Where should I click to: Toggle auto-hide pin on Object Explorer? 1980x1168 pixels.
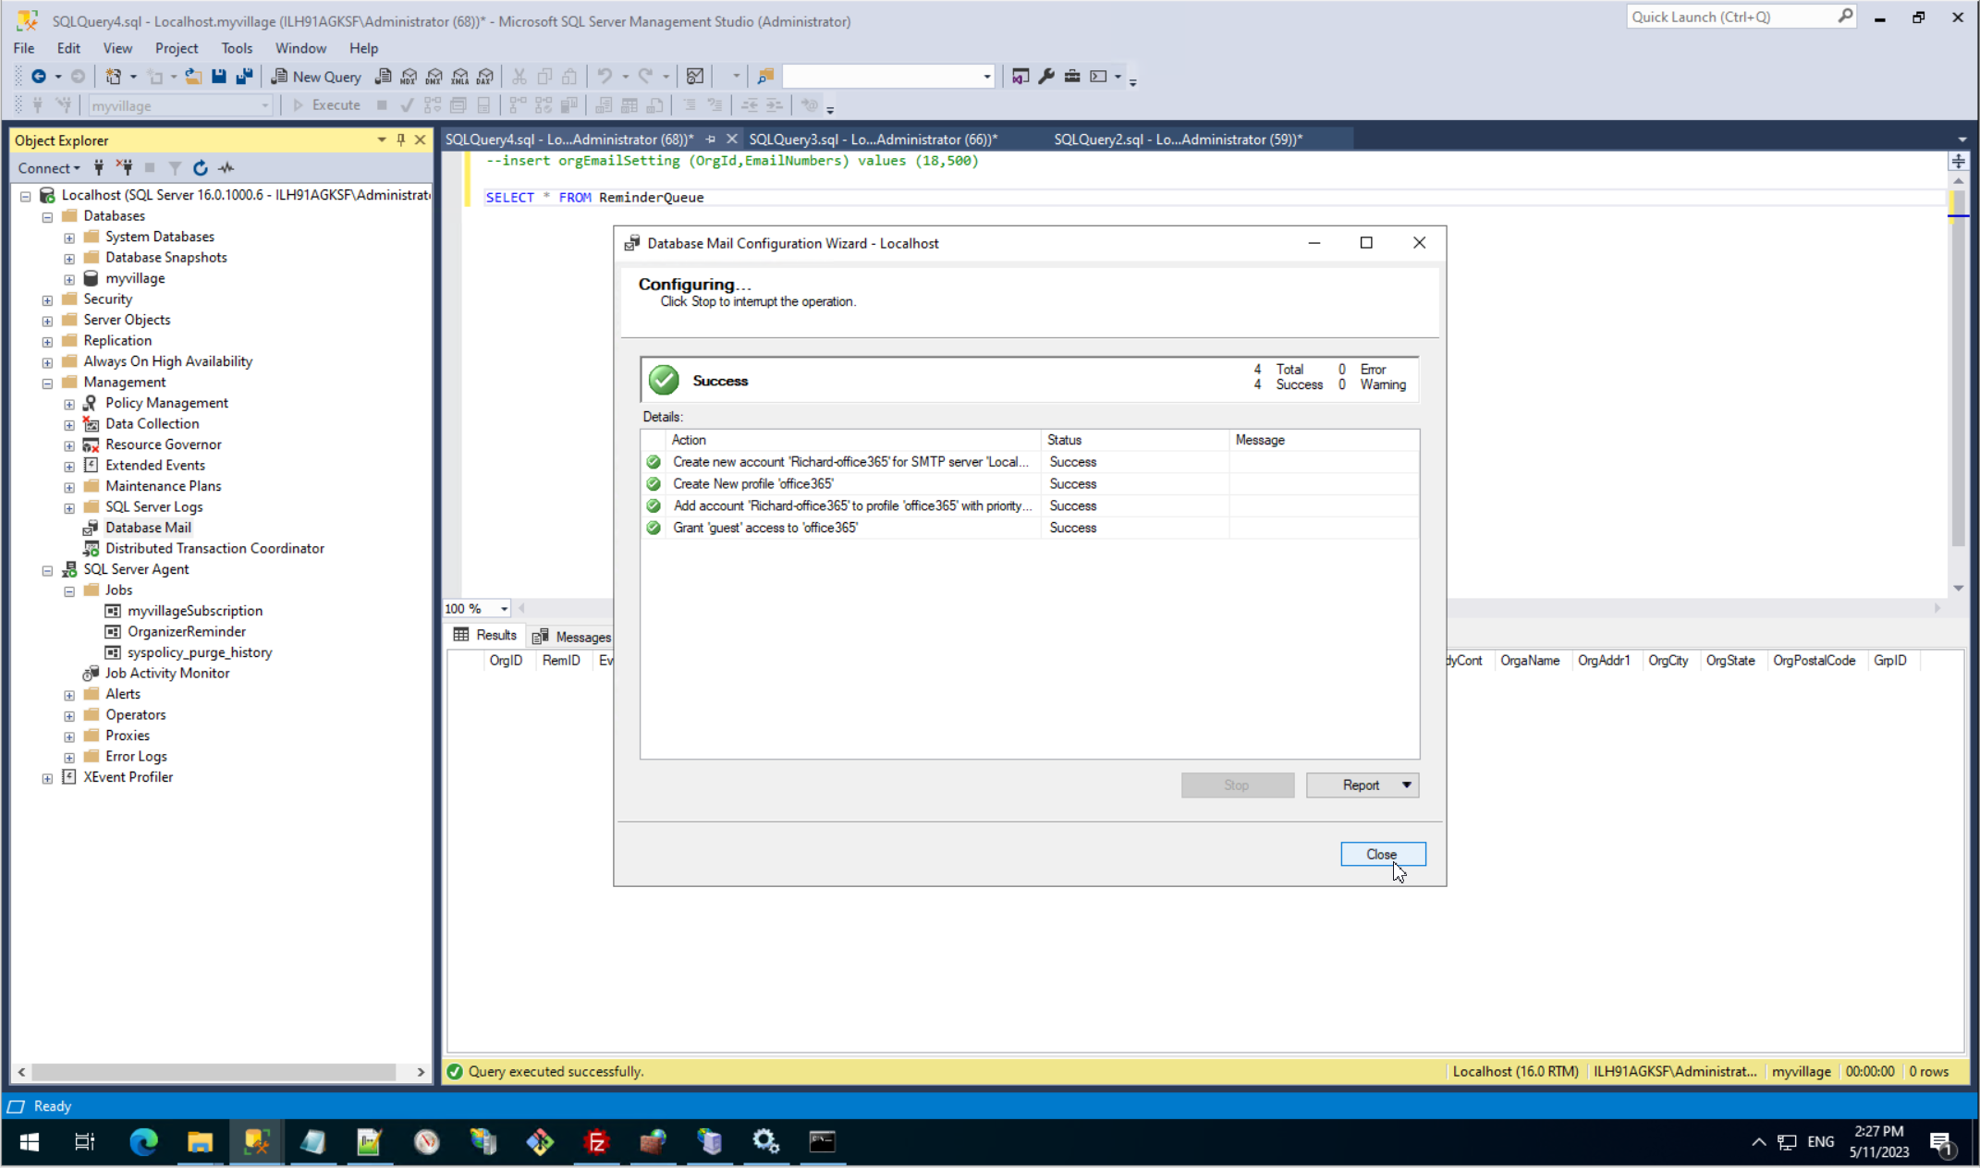(400, 140)
